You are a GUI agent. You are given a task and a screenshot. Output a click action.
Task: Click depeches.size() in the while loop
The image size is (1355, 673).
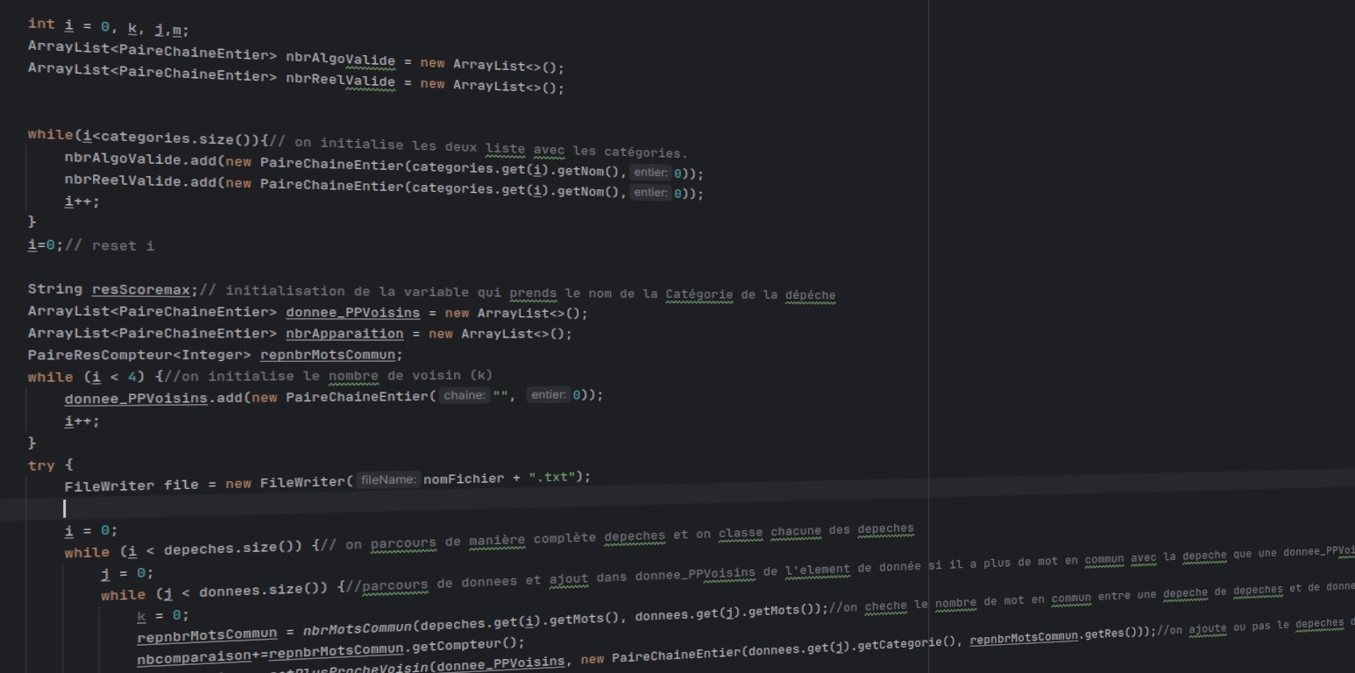tap(233, 550)
